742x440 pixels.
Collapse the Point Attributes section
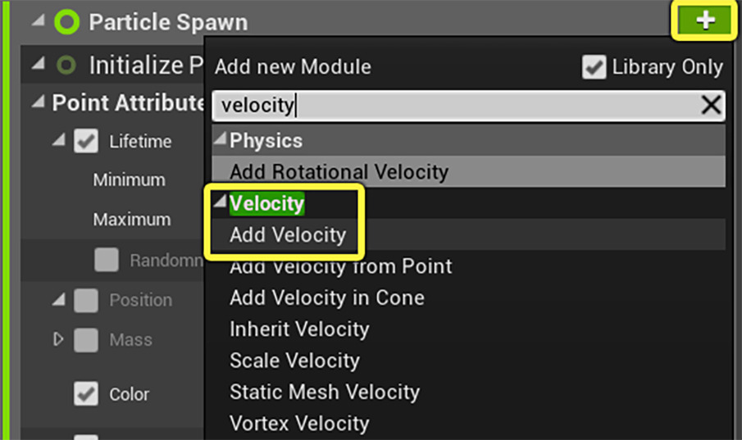39,103
